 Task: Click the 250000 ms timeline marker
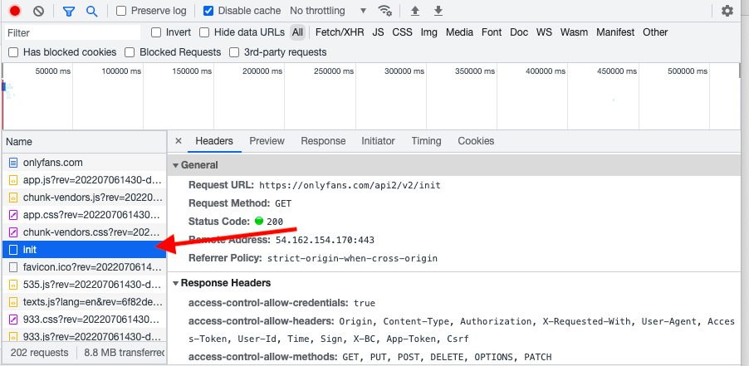point(334,71)
